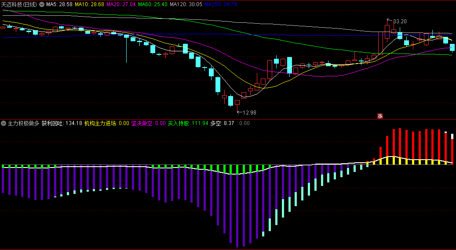
Task: Click the red 涨 marker icon
Action: tap(380, 116)
